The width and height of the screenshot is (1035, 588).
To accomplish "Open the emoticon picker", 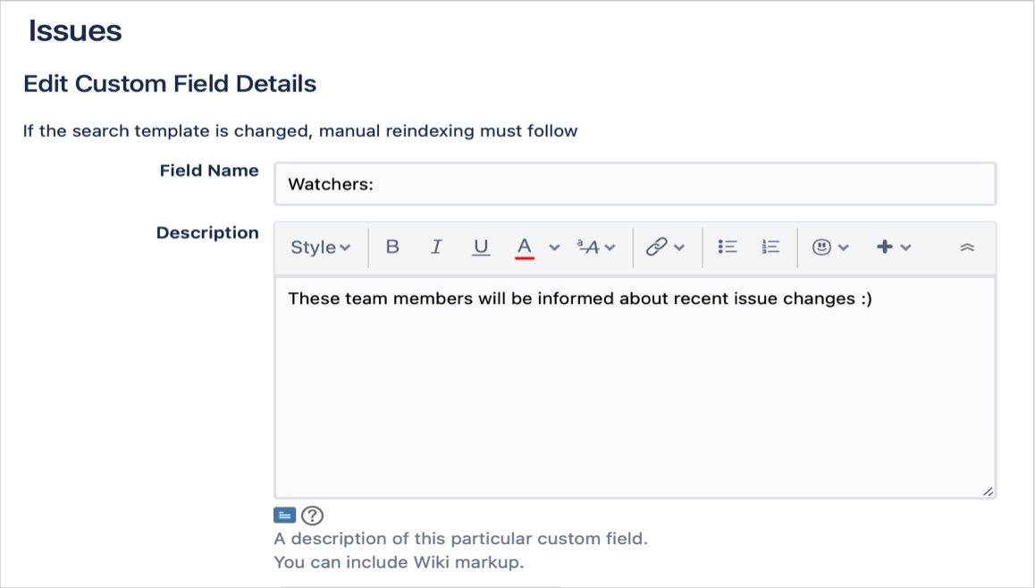I will 821,247.
